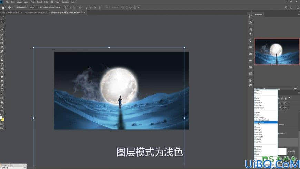Click the Home icon in options bar
The image size is (300, 169).
coord(3,8)
